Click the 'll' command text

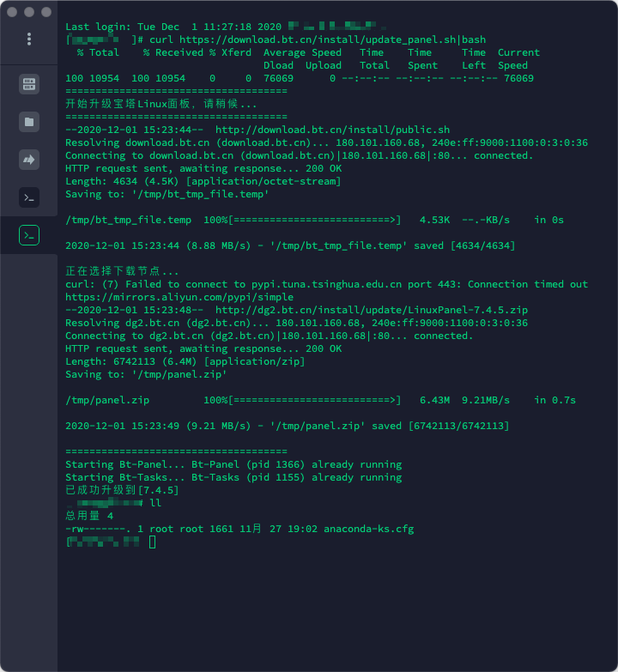[155, 503]
